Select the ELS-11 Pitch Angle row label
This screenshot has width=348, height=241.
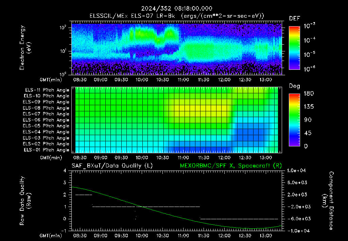point(47,90)
